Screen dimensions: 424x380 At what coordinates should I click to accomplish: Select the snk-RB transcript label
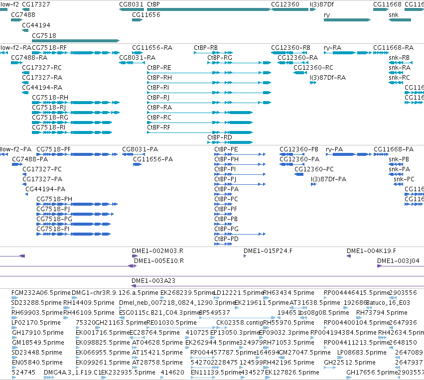pos(399,58)
